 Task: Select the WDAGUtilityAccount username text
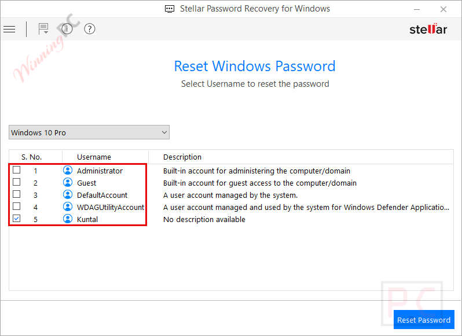tap(111, 208)
